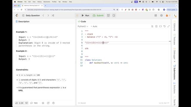
Task: Select the Code panel tab
Action: tap(82, 21)
